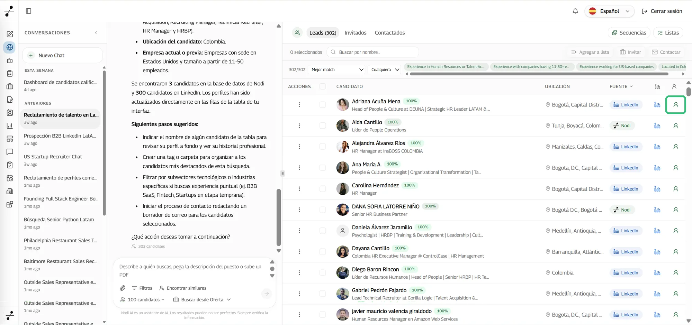Open the globe icon in left sidebar

coord(10,47)
